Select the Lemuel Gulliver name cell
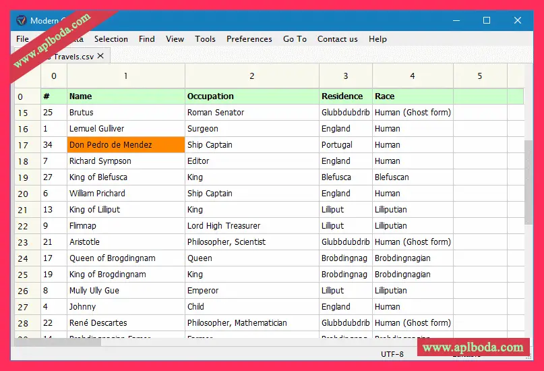 pos(125,129)
